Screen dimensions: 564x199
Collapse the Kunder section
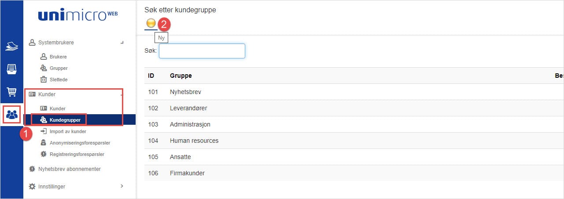point(121,94)
